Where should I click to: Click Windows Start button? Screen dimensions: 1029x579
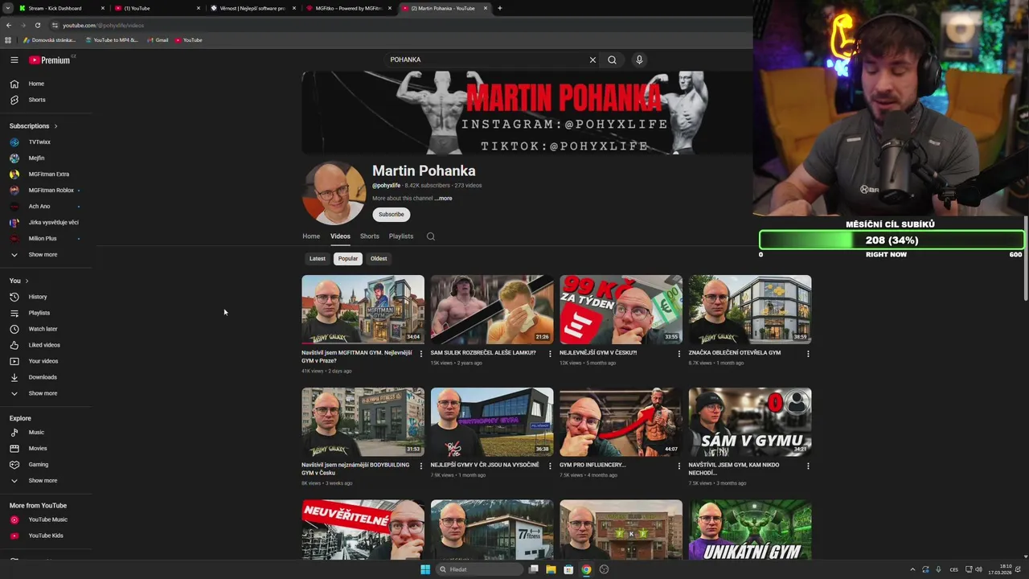point(425,569)
